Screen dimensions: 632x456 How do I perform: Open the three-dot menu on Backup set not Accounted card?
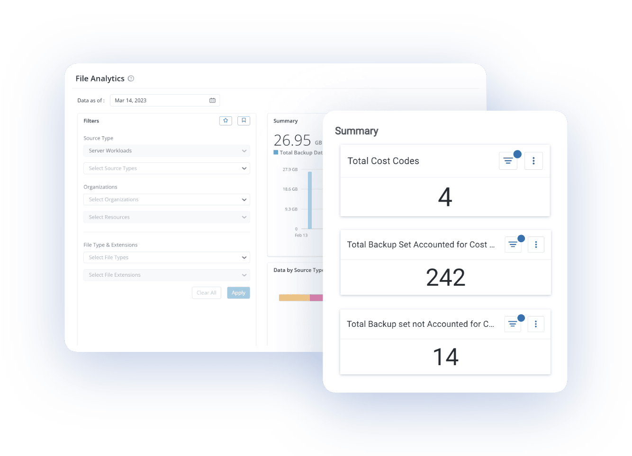(536, 324)
